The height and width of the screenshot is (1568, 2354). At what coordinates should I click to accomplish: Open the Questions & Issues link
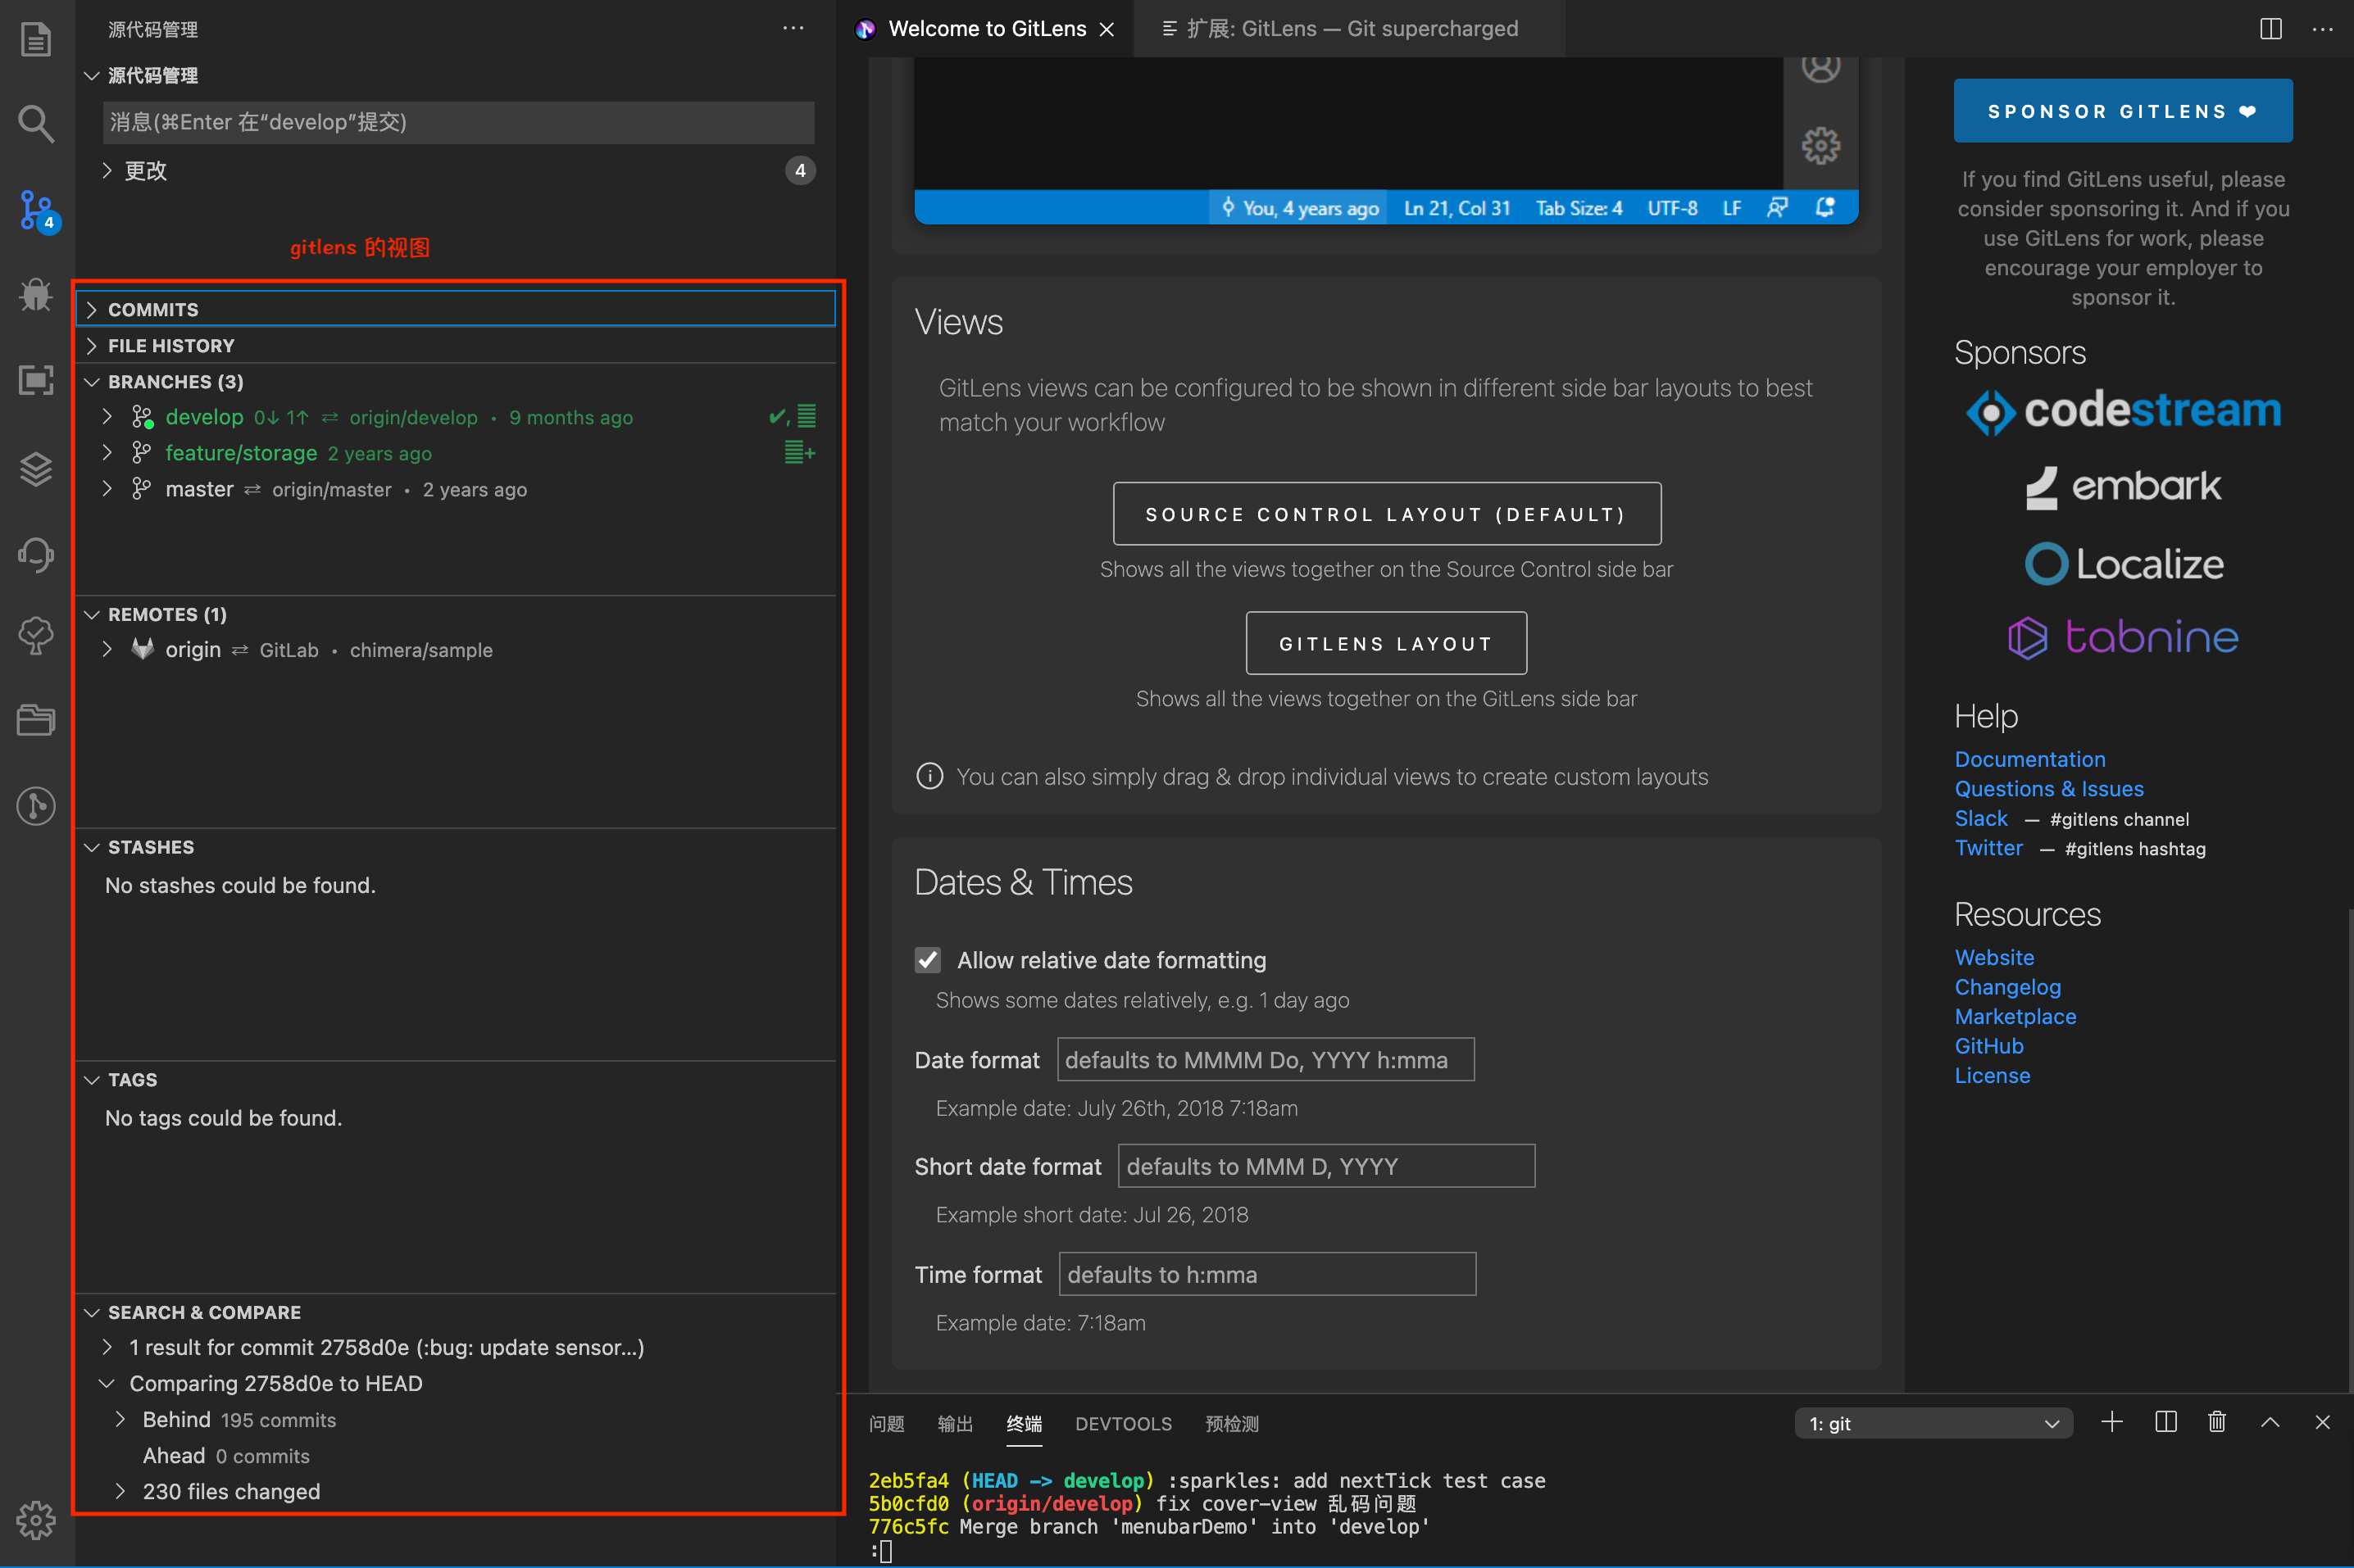(x=2048, y=789)
